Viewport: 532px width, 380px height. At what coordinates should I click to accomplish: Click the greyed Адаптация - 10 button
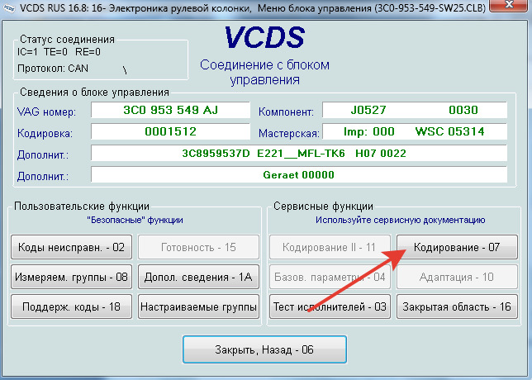(457, 277)
